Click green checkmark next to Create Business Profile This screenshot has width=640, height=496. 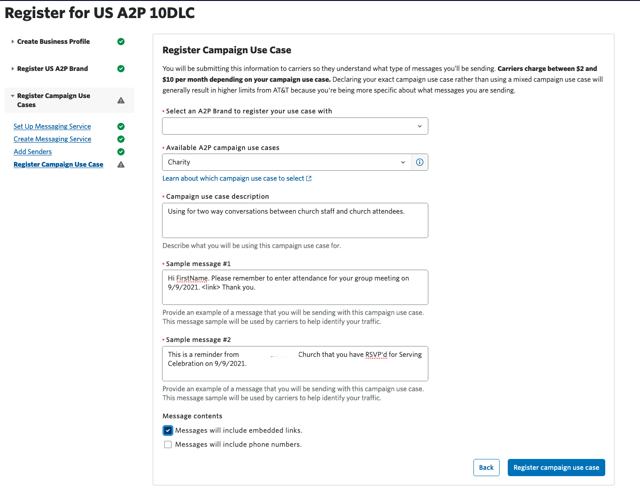(121, 42)
